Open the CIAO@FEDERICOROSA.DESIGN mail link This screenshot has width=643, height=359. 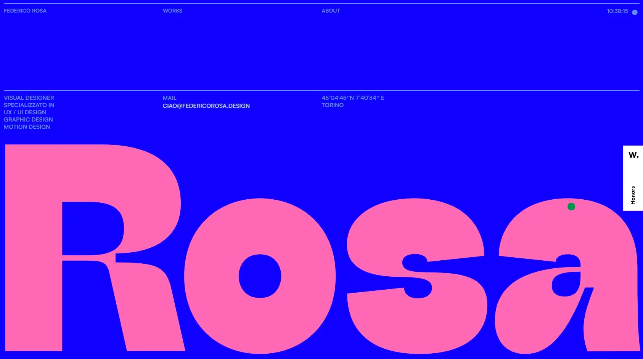[x=206, y=106]
